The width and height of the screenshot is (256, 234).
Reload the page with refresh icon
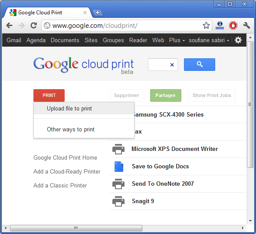pos(34,26)
